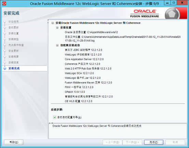Collapse the 功能集安装成功 tree node
This screenshot has height=148, width=189.
coord(57,45)
